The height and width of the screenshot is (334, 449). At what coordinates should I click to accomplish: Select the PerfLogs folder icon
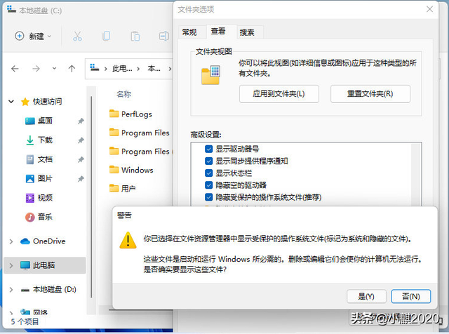coord(114,114)
